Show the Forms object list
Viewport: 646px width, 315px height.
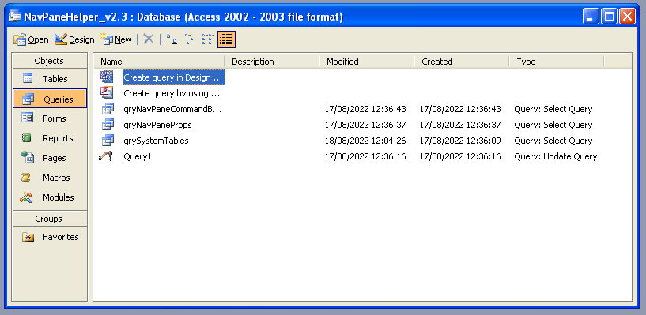pyautogui.click(x=50, y=118)
